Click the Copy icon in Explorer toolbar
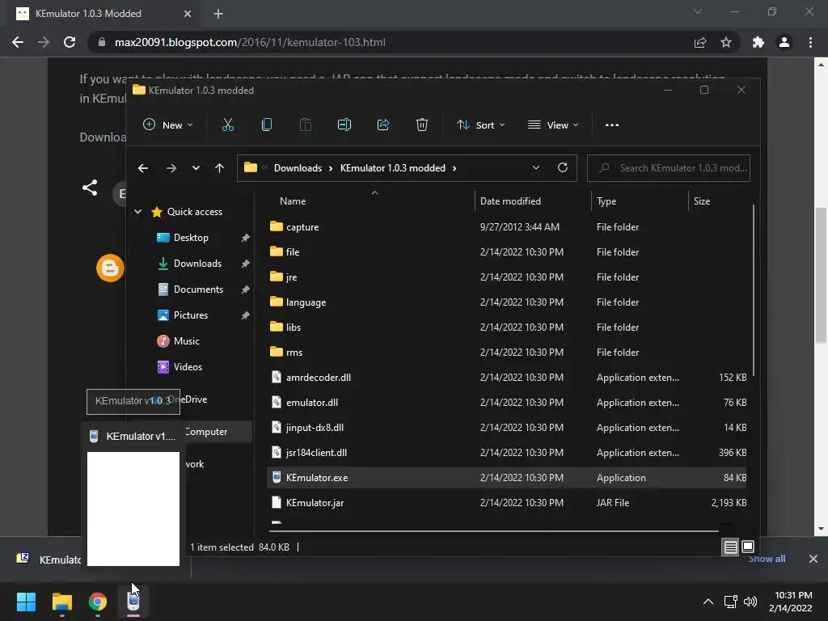 (267, 125)
